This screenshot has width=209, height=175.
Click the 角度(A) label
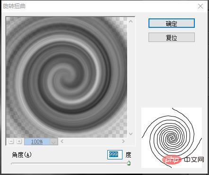(x=22, y=155)
